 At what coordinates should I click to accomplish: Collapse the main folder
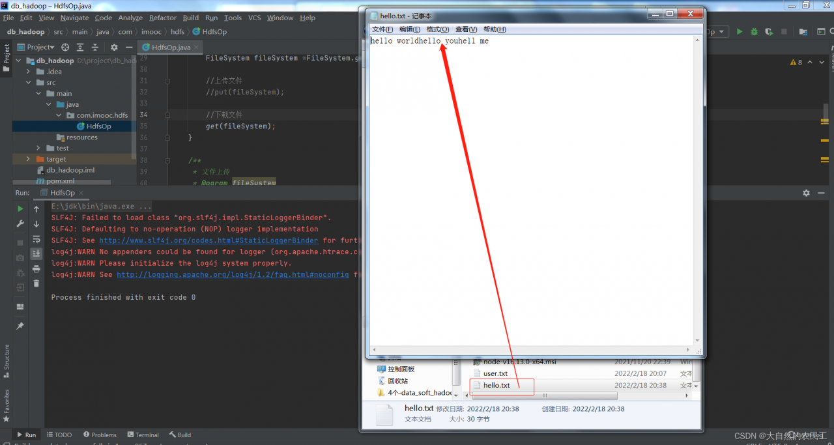pos(38,93)
